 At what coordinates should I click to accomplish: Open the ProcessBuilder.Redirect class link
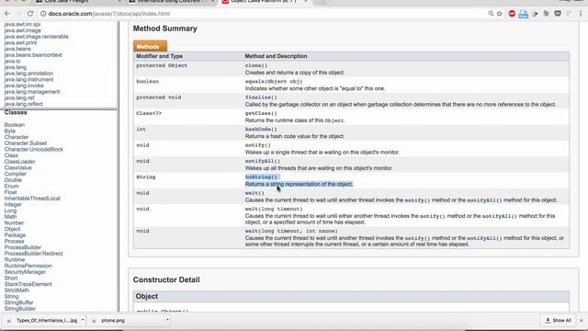[33, 254]
